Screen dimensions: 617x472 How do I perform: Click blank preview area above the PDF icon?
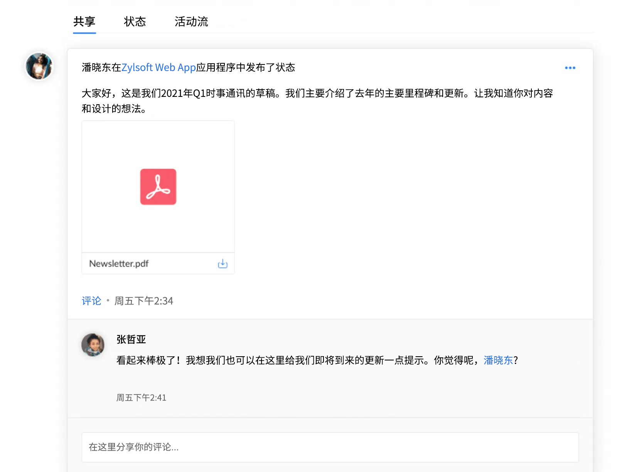coord(158,143)
